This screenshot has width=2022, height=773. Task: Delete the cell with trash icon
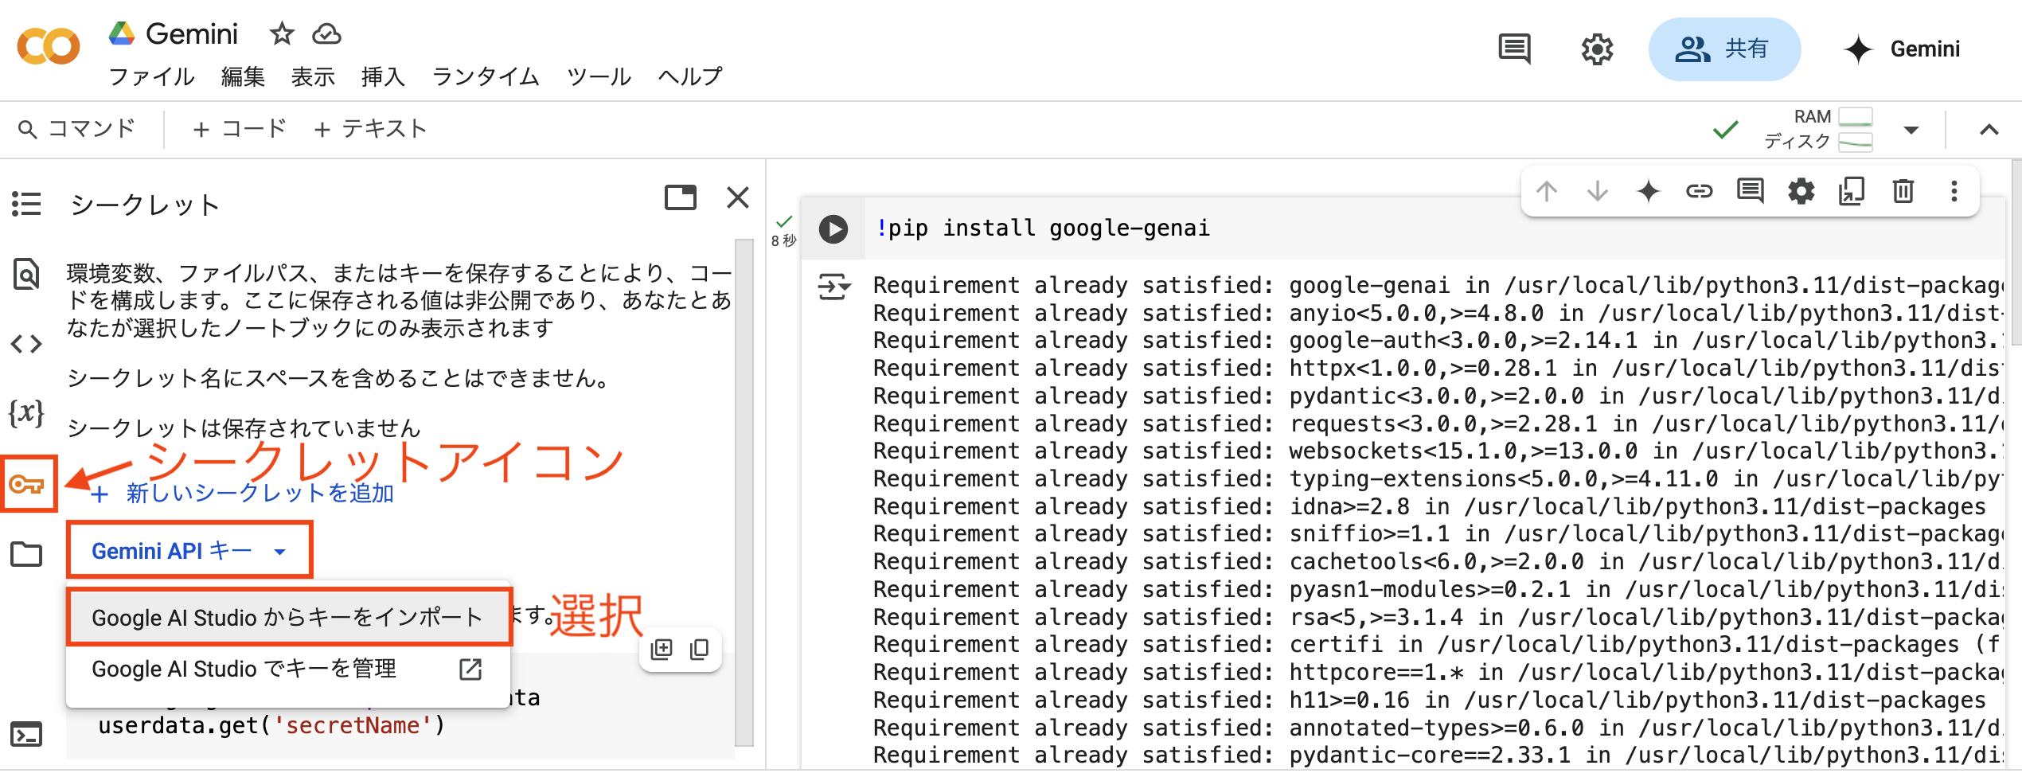pos(1903,191)
